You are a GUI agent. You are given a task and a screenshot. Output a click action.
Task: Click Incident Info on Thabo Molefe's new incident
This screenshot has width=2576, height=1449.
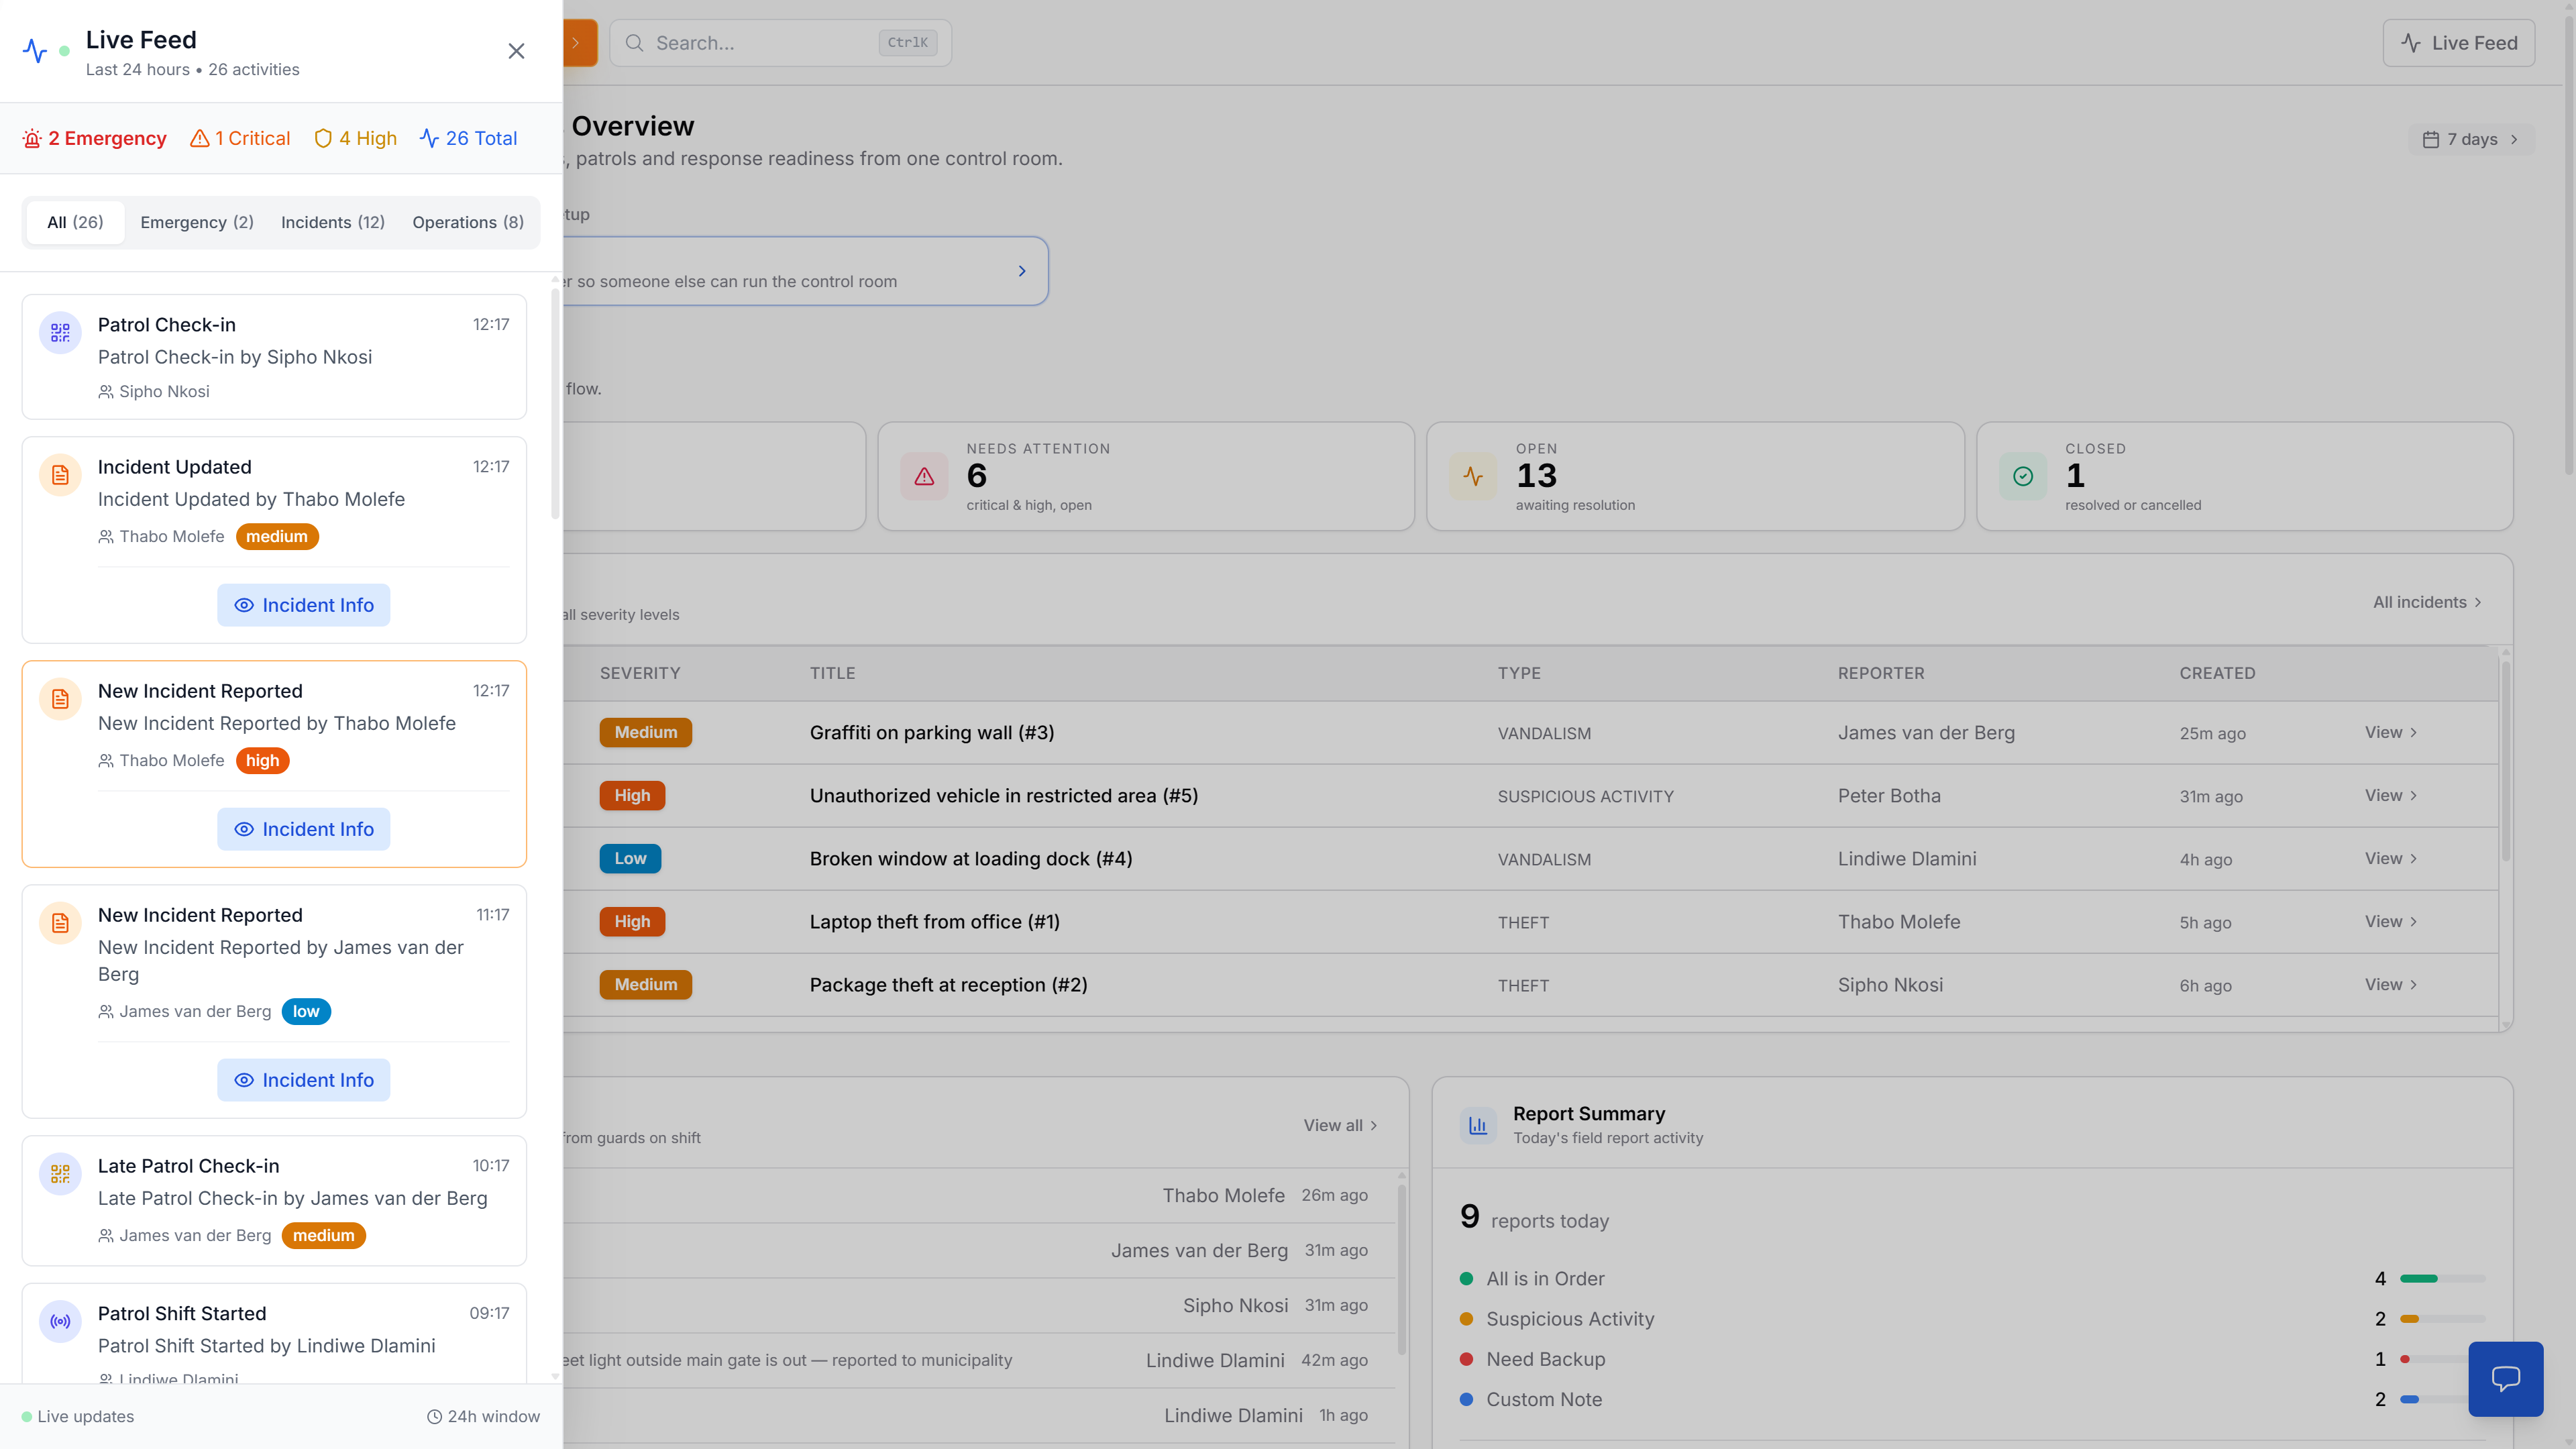[x=303, y=829]
